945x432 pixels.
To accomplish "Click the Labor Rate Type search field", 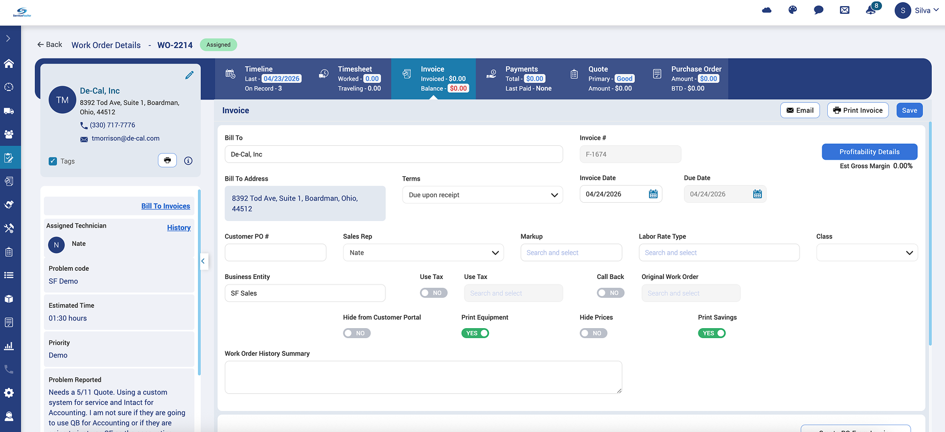I will click(719, 252).
